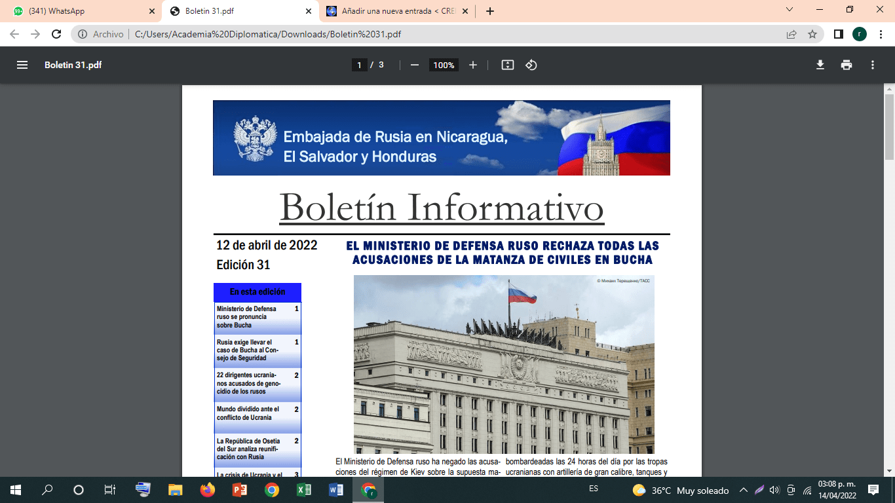Click the 36°C Muy soleado weather widget
895x503 pixels.
(x=680, y=490)
